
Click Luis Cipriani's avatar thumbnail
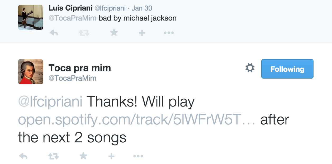point(31,17)
